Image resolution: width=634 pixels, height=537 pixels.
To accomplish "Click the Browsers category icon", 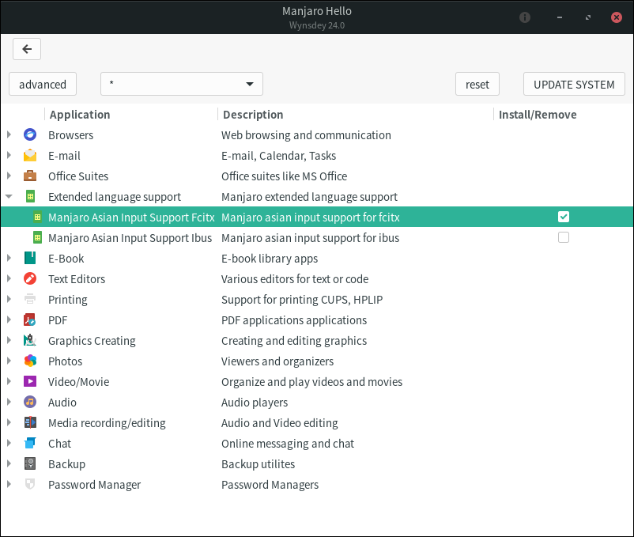I will tap(30, 134).
